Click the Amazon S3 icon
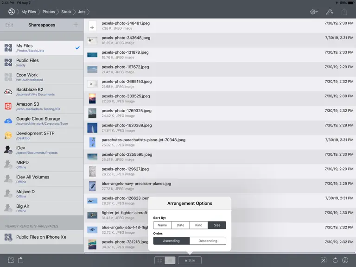Image resolution: width=356 pixels, height=267 pixels. point(8,106)
